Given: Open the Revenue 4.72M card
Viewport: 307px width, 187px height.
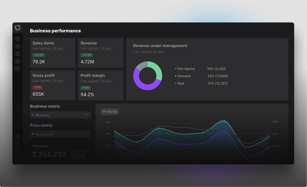Looking at the screenshot, I should pyautogui.click(x=101, y=53).
